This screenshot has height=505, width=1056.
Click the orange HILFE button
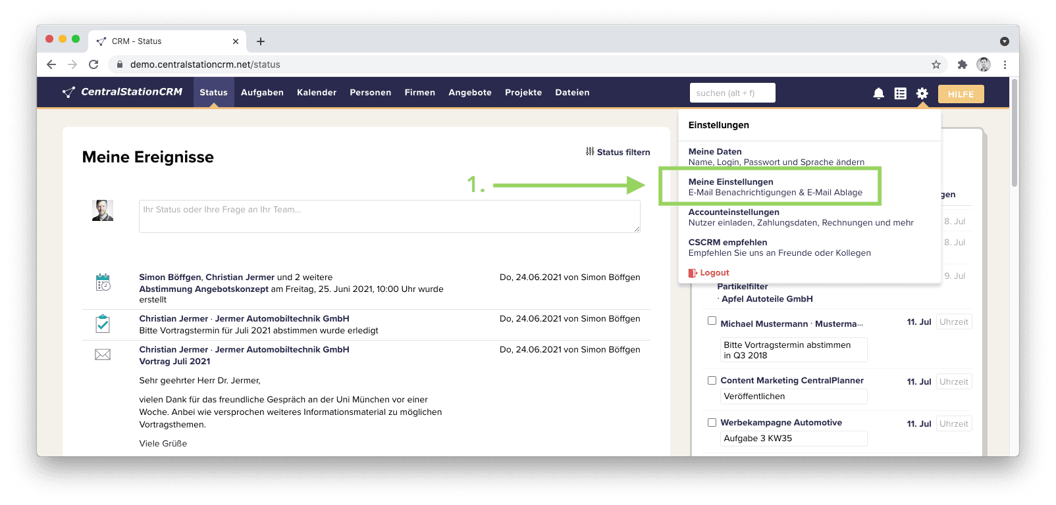[961, 94]
